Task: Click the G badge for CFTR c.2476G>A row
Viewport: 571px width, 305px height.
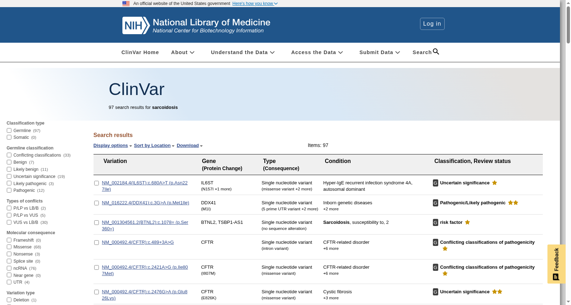Action: click(435, 292)
